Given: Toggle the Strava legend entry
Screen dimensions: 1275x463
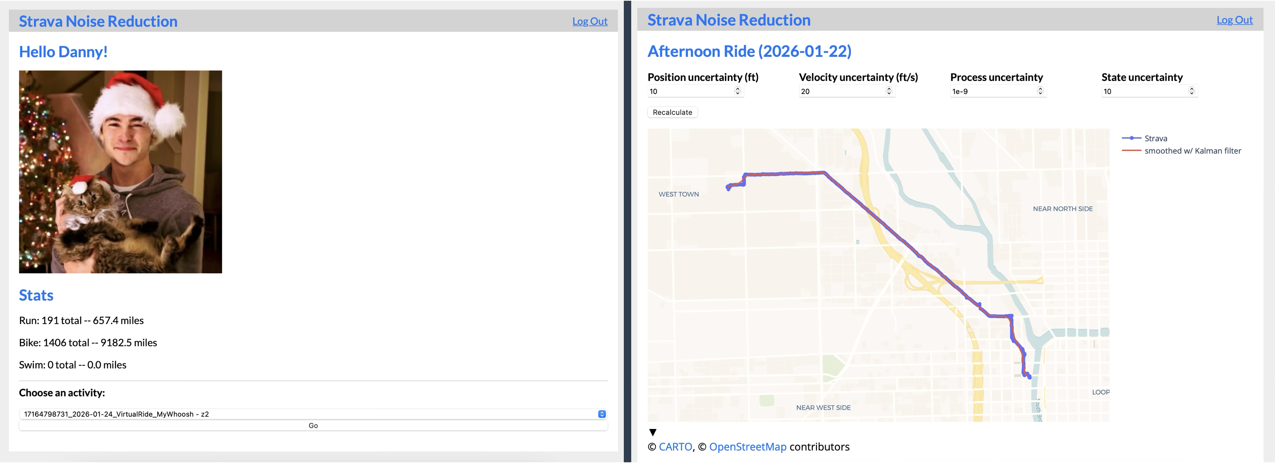Looking at the screenshot, I should tap(1155, 139).
